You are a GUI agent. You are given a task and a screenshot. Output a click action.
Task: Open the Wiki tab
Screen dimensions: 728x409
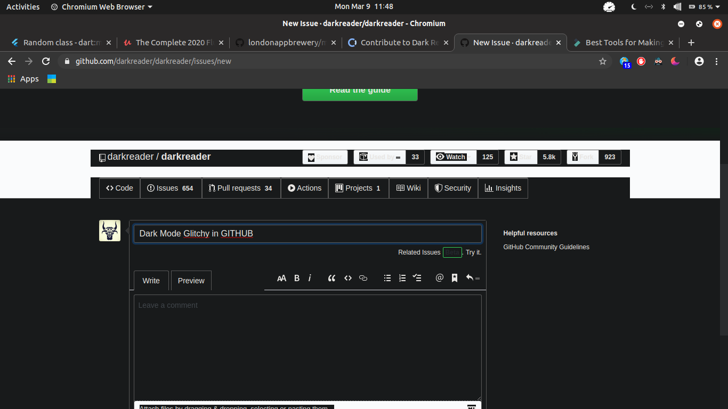[408, 188]
